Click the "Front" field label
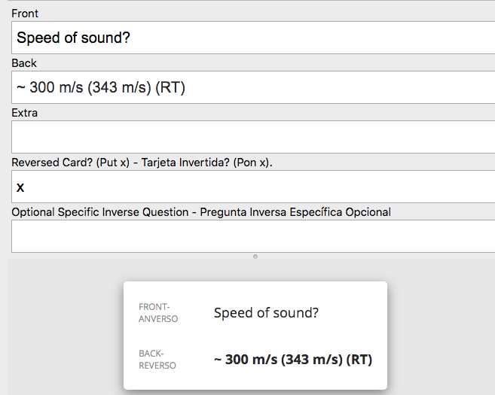The width and height of the screenshot is (495, 395). pos(25,14)
